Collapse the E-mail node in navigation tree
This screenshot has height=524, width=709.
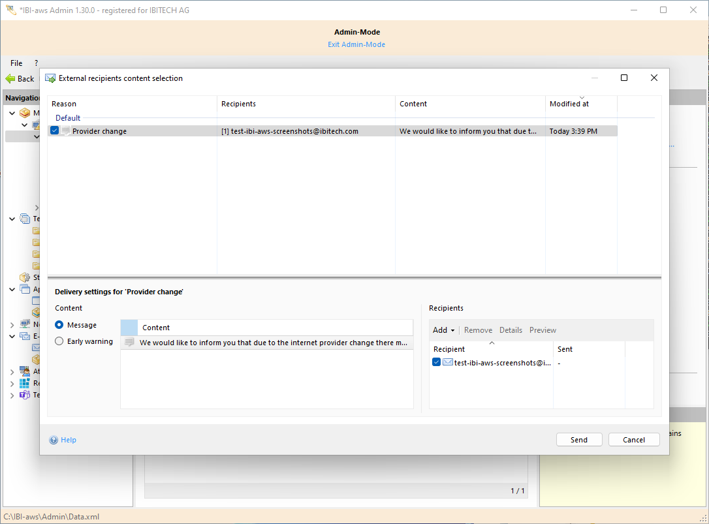coord(12,336)
